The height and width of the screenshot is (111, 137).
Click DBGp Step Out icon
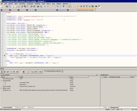[x=8, y=72]
